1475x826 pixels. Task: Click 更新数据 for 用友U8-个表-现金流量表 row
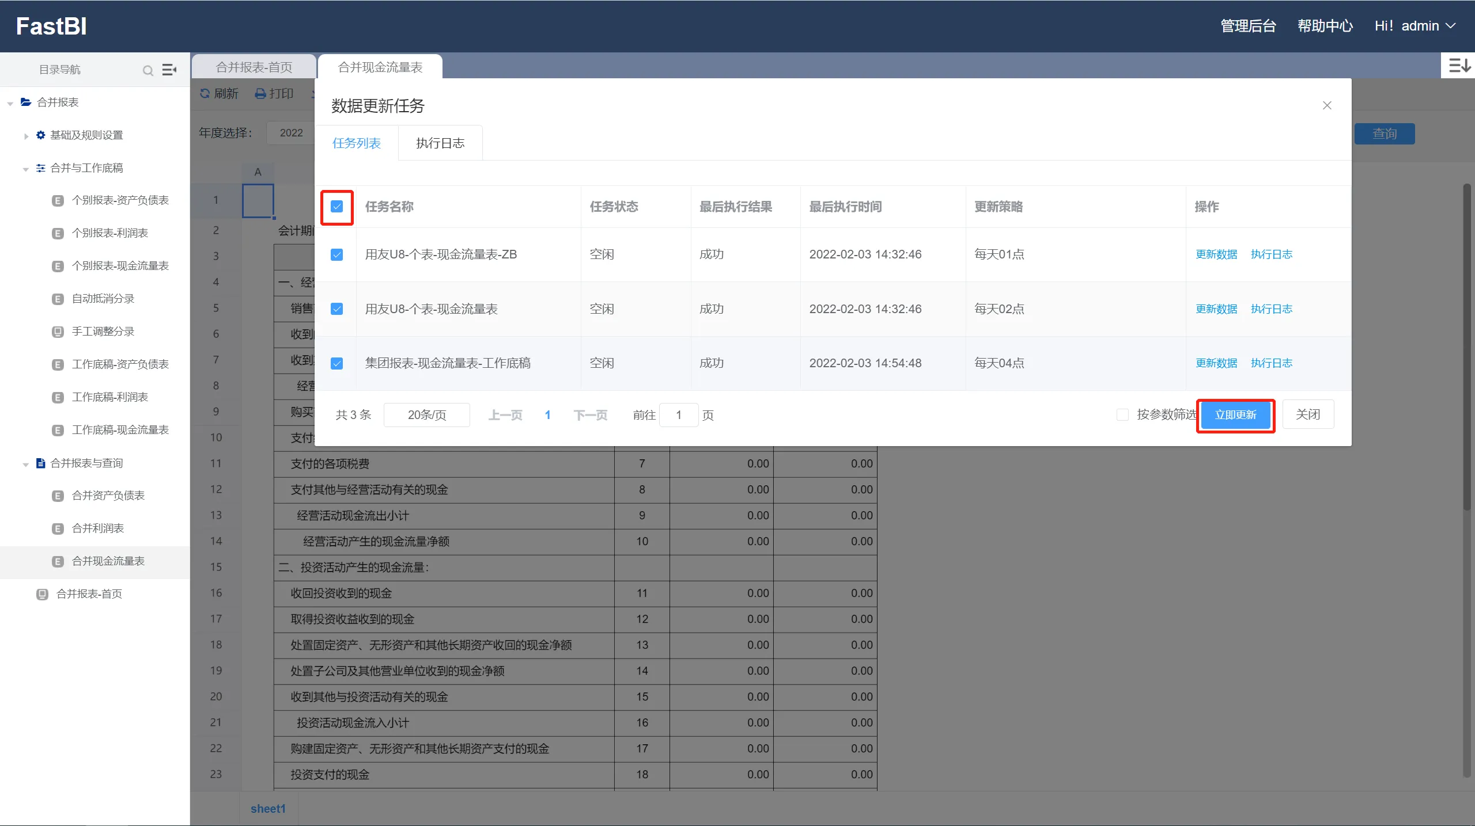1216,309
